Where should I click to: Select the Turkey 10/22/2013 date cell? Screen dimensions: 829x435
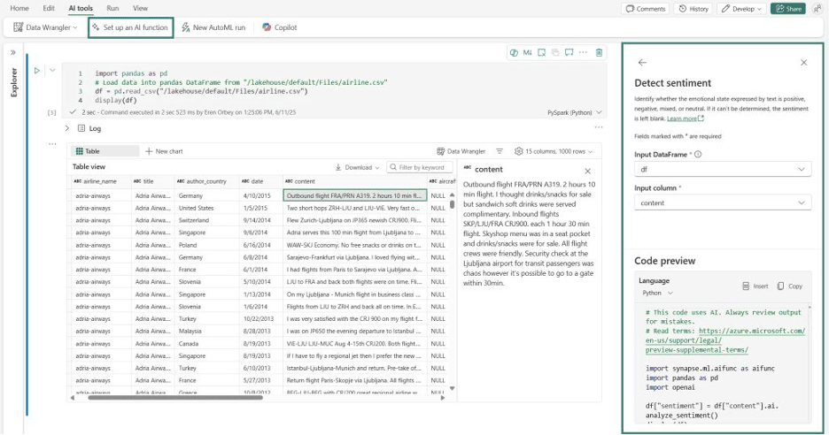pos(260,319)
